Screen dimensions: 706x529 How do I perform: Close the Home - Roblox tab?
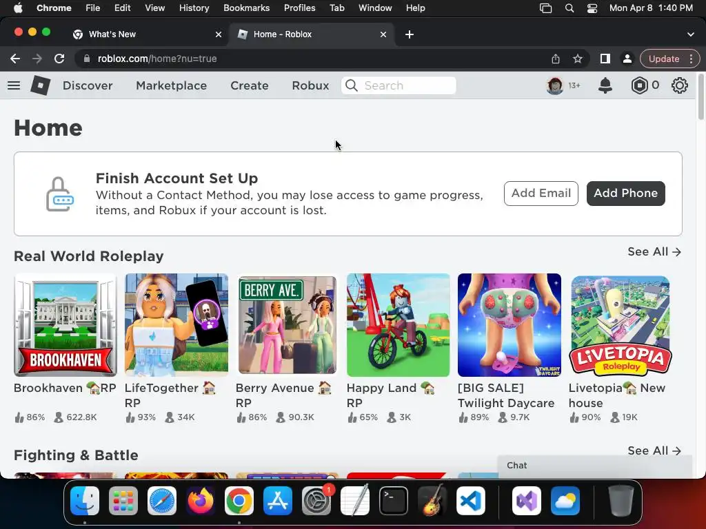(x=383, y=34)
